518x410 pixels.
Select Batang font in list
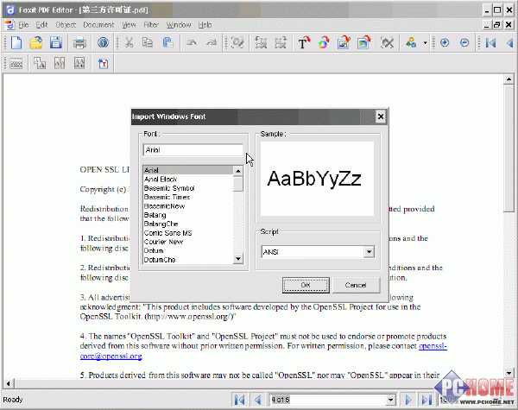(188, 215)
